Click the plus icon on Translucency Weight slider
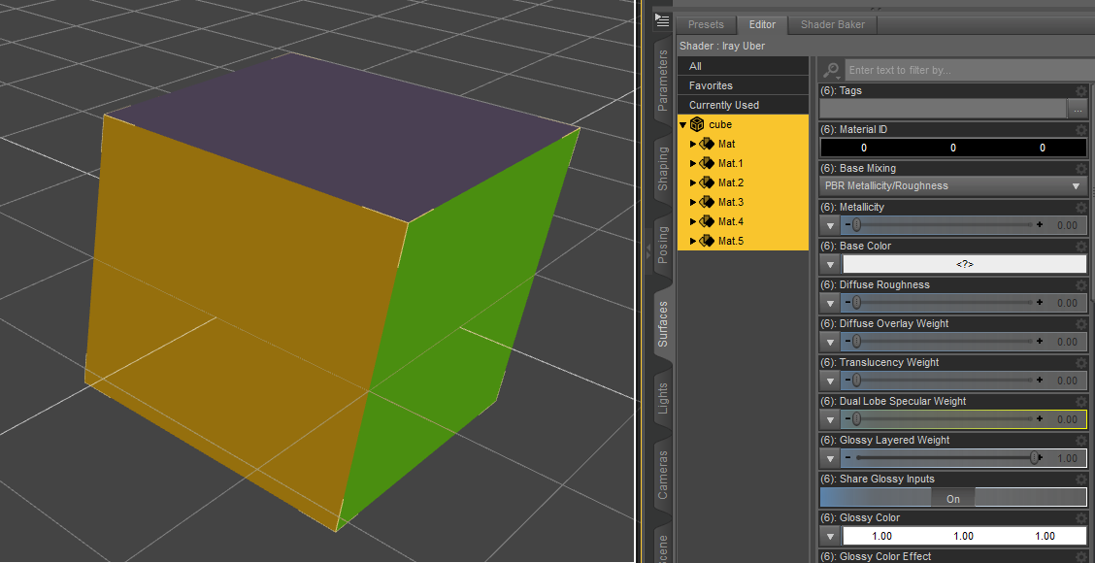 1040,380
